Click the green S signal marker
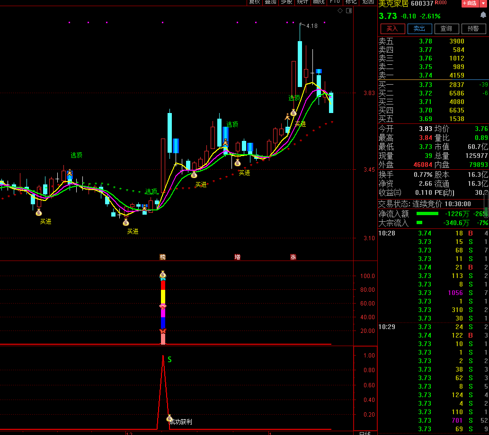 pos(169,360)
